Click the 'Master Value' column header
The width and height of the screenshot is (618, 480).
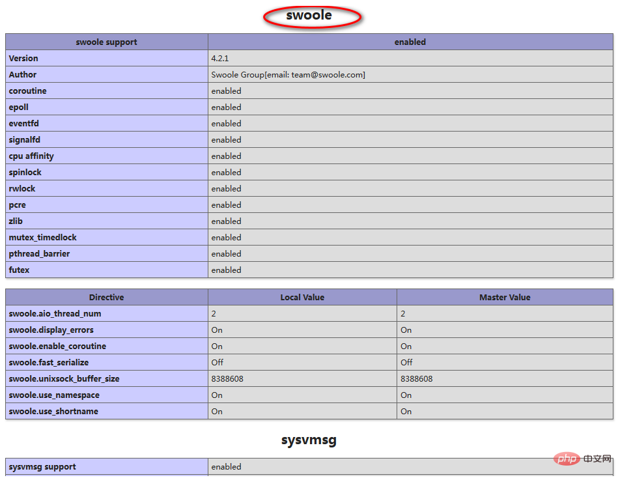(x=505, y=298)
